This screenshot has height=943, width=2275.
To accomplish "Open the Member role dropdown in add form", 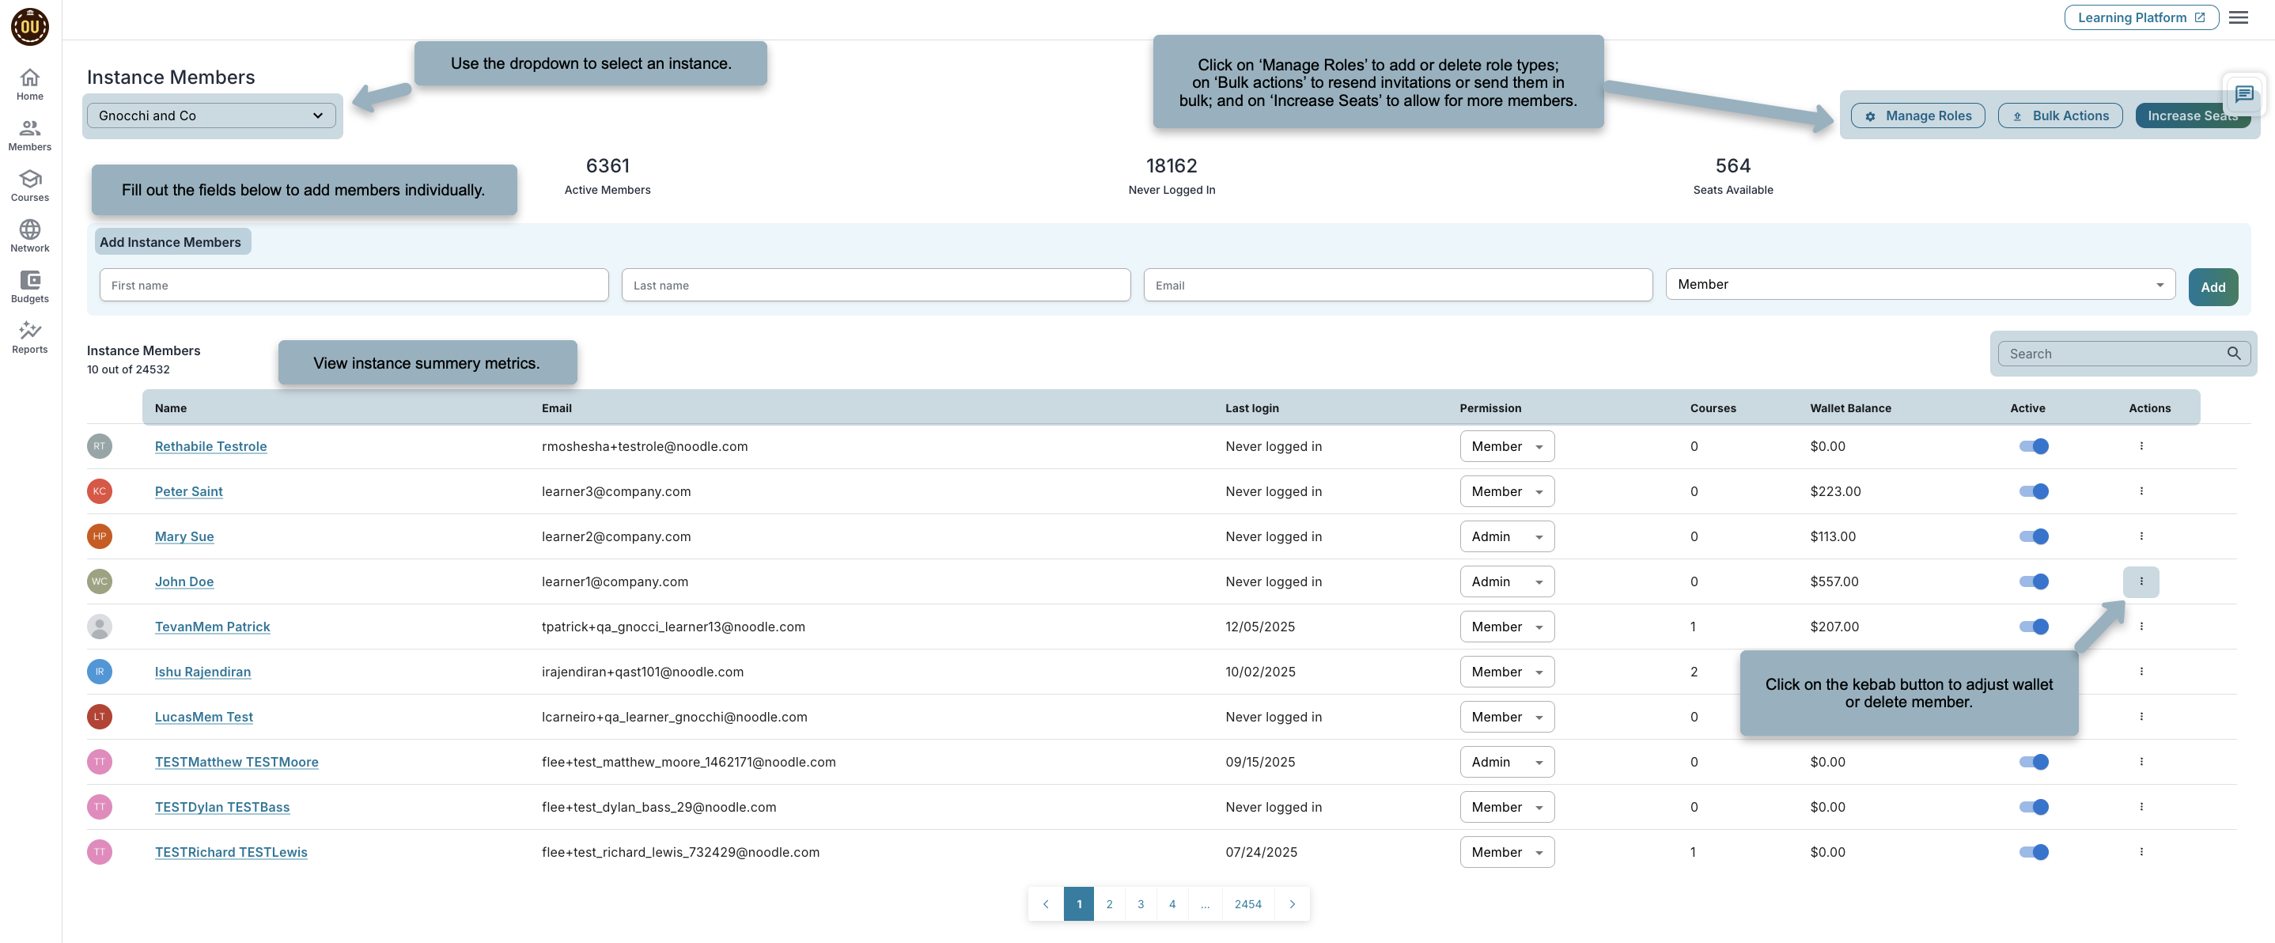I will 1920,284.
